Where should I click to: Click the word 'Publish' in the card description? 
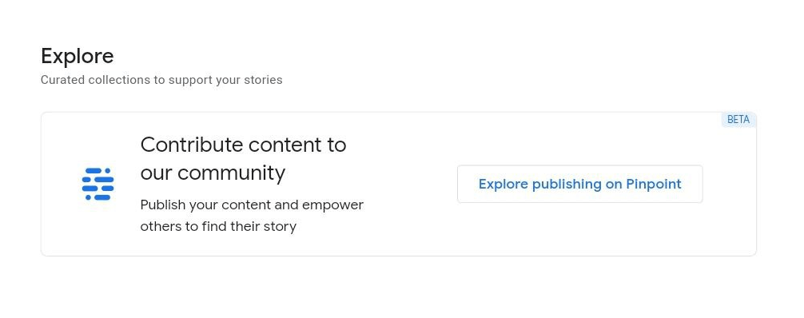pos(163,205)
